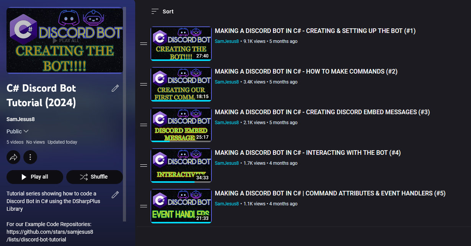Click the sidebar scrollbar

124,114
